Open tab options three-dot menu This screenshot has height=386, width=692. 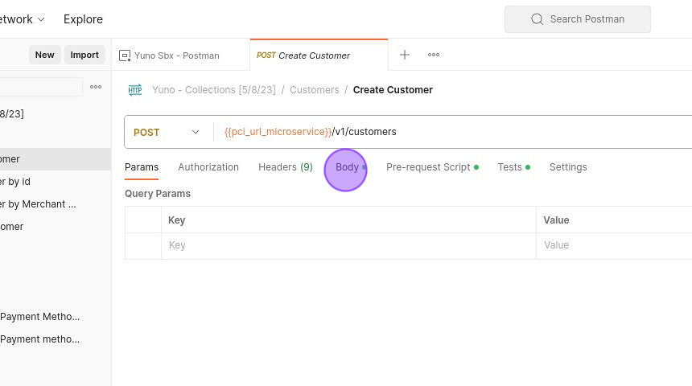click(434, 55)
